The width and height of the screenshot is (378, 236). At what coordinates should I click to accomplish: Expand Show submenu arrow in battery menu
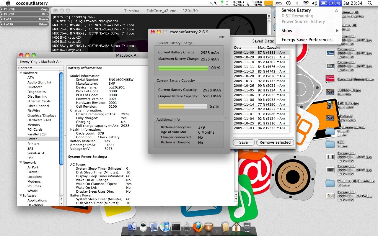point(337,31)
